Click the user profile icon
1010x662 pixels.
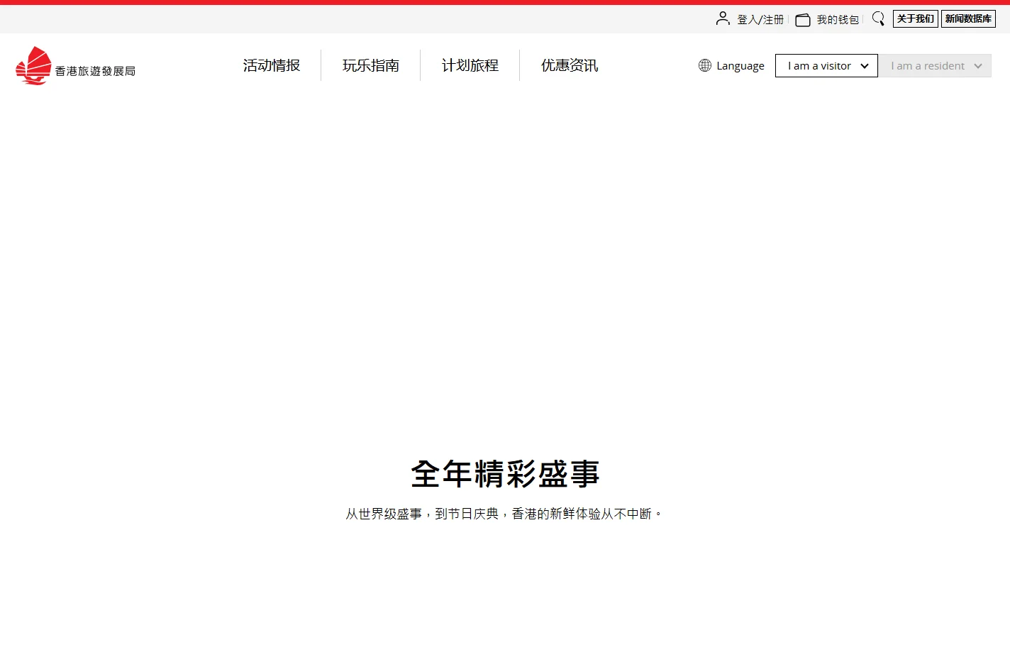click(x=723, y=18)
